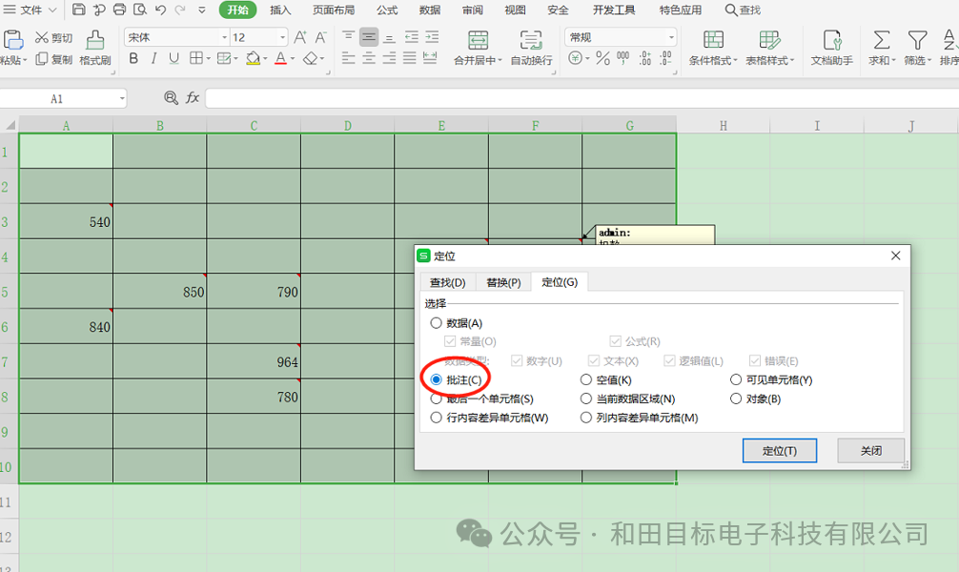Open the Name Box dropdown arrow

(x=122, y=98)
